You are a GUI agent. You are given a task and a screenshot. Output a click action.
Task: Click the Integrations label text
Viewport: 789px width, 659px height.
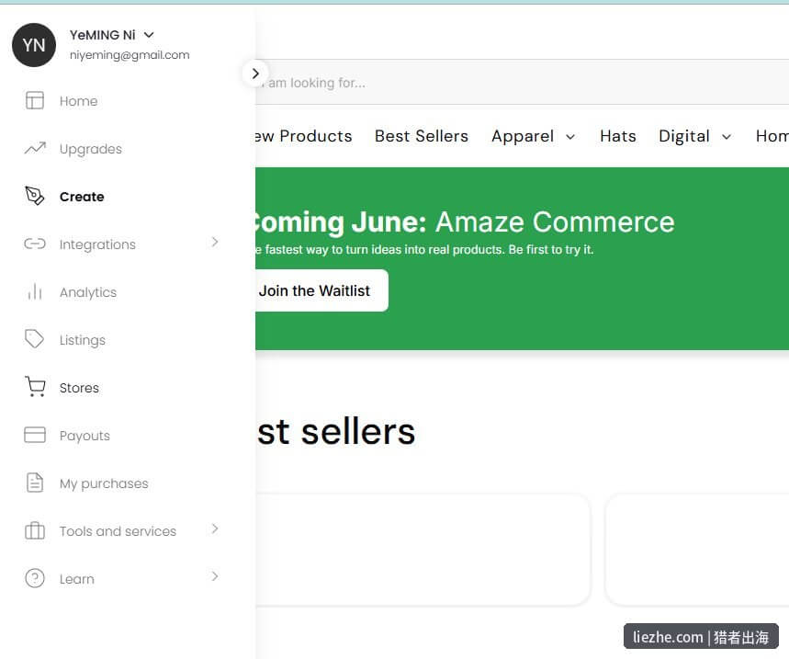coord(97,244)
